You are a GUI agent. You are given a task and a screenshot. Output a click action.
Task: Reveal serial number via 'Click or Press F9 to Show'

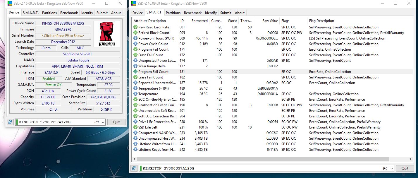point(63,35)
